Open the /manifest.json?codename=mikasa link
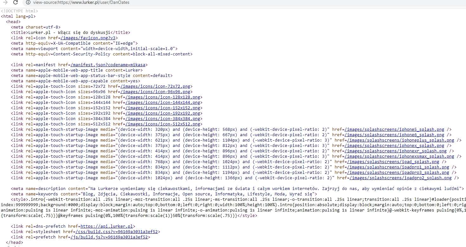 coord(108,65)
